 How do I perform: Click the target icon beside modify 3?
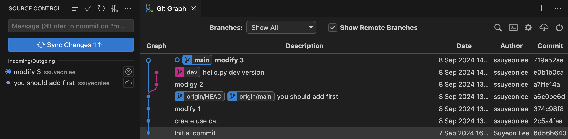128,72
